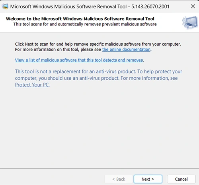Screen dimensions: 199x185
Task: Click 'This tool scans for' subtitle text
Action: pos(85,24)
